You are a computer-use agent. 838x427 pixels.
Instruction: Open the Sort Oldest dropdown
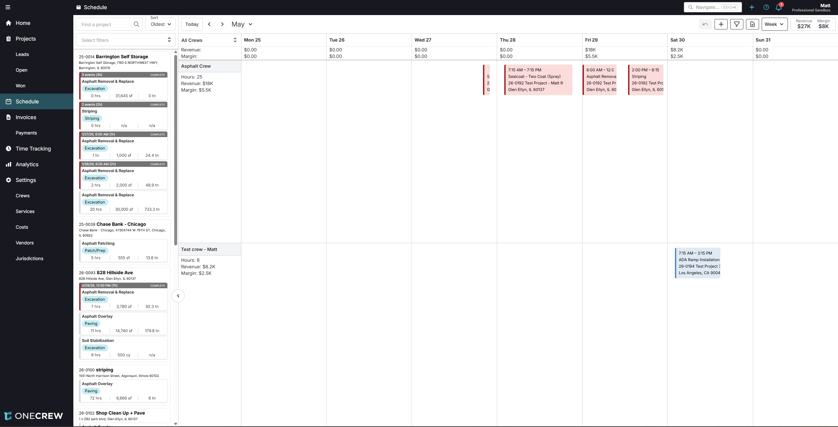pyautogui.click(x=160, y=24)
